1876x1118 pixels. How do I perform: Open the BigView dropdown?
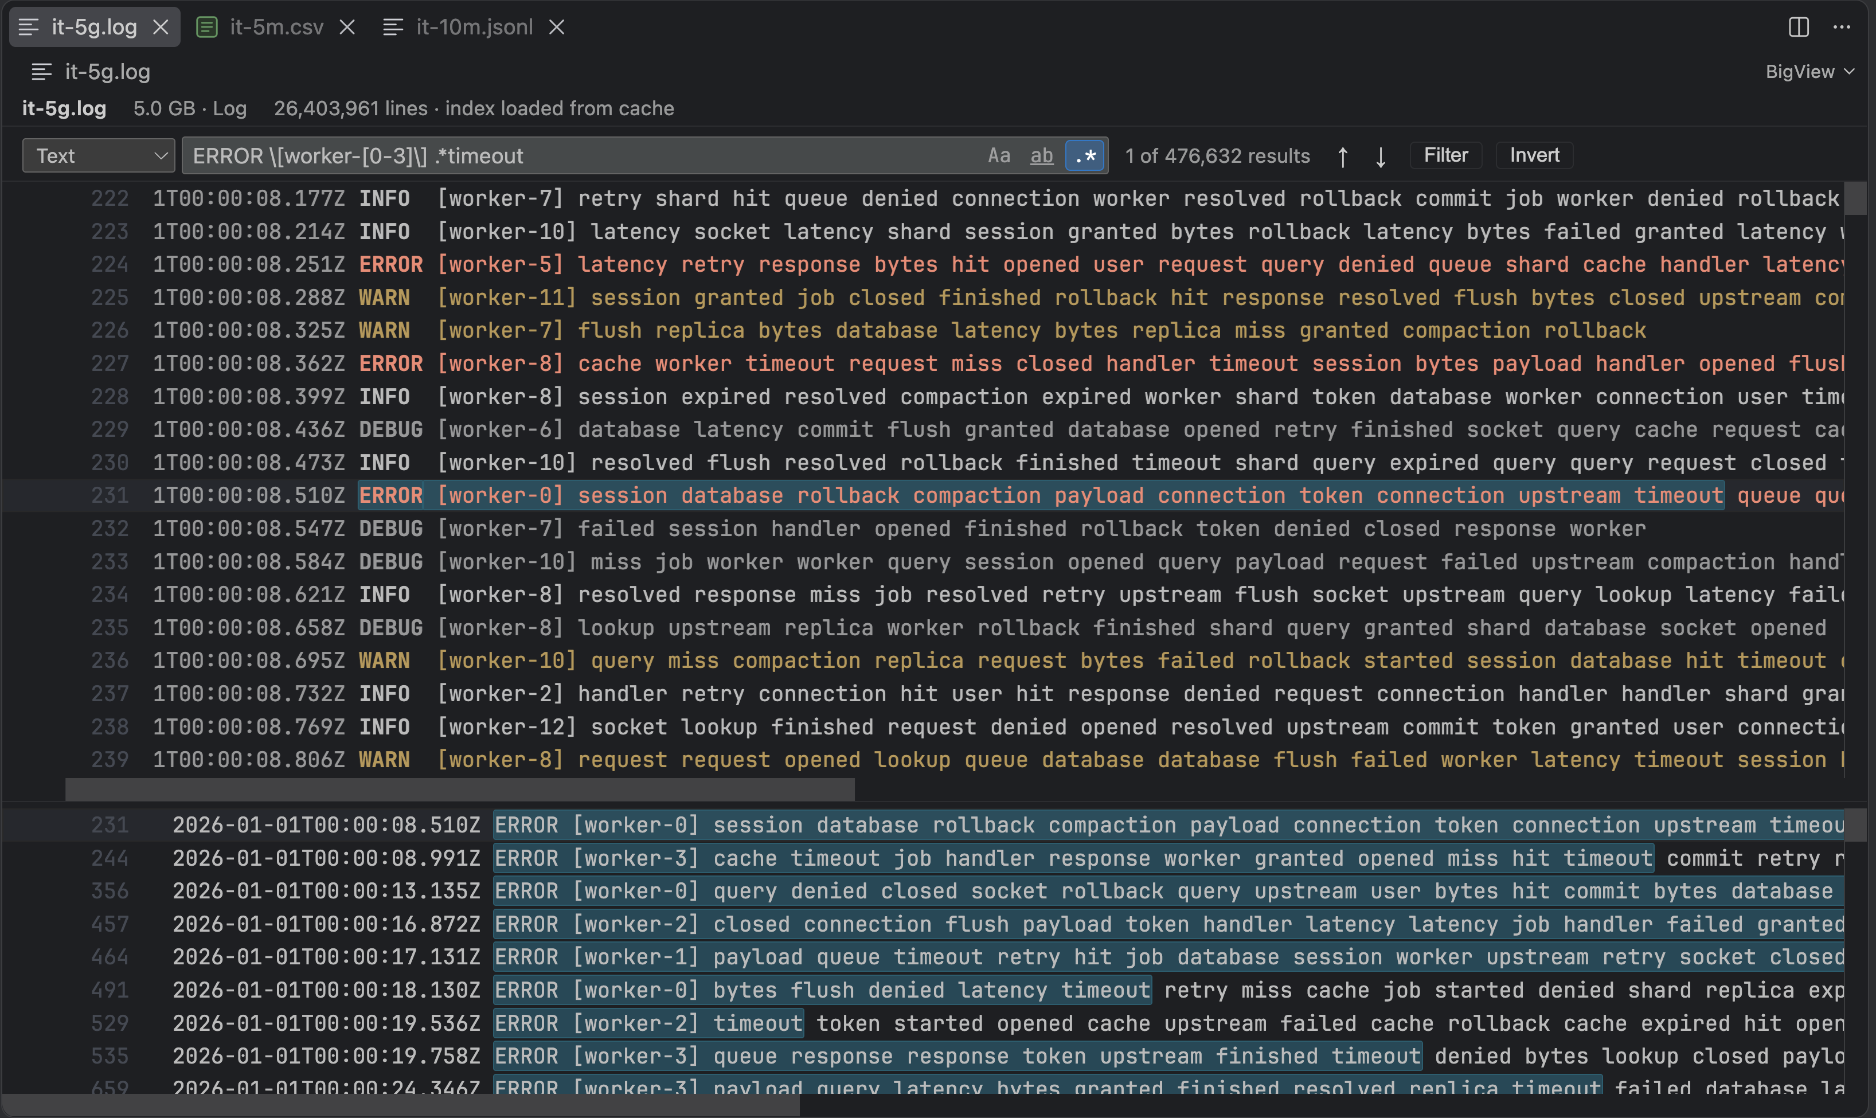click(x=1809, y=72)
